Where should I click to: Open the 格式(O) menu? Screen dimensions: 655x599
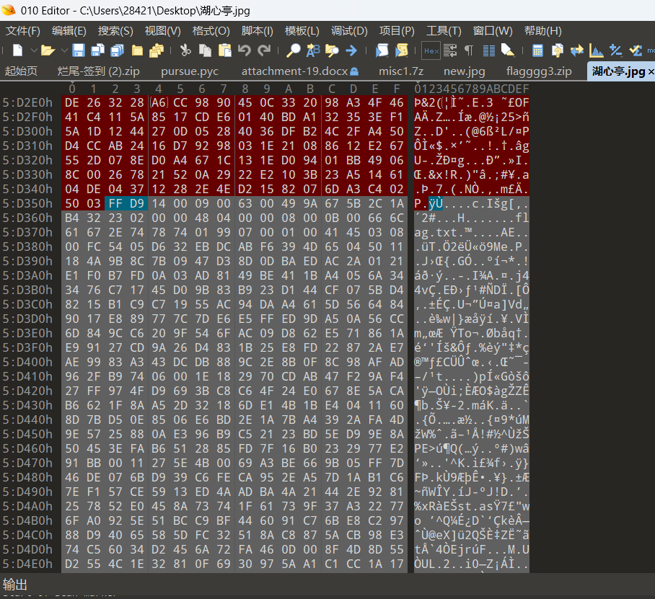coord(211,31)
